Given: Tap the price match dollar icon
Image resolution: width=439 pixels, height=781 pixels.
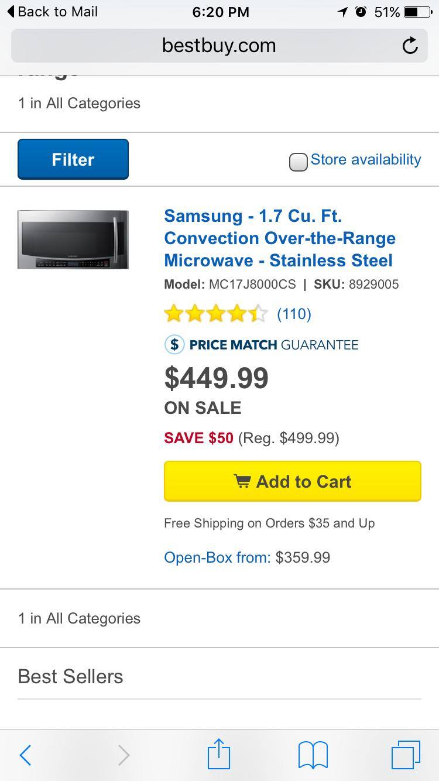Looking at the screenshot, I should tap(174, 344).
